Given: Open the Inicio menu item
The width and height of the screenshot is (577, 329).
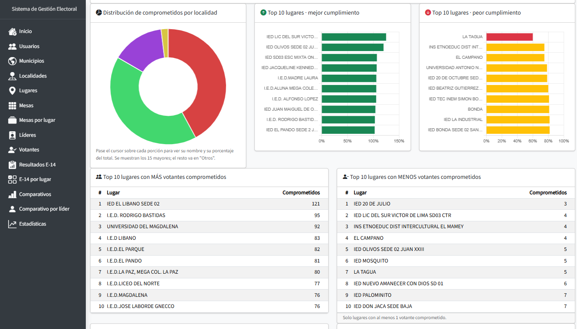Looking at the screenshot, I should pos(43,31).
